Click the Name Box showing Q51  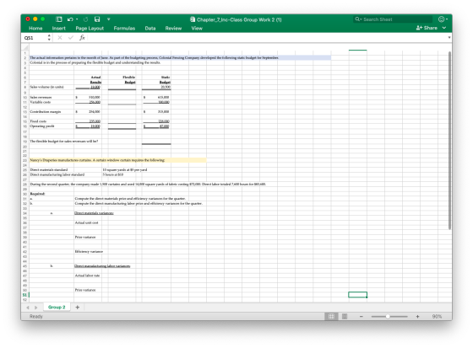tap(34, 38)
